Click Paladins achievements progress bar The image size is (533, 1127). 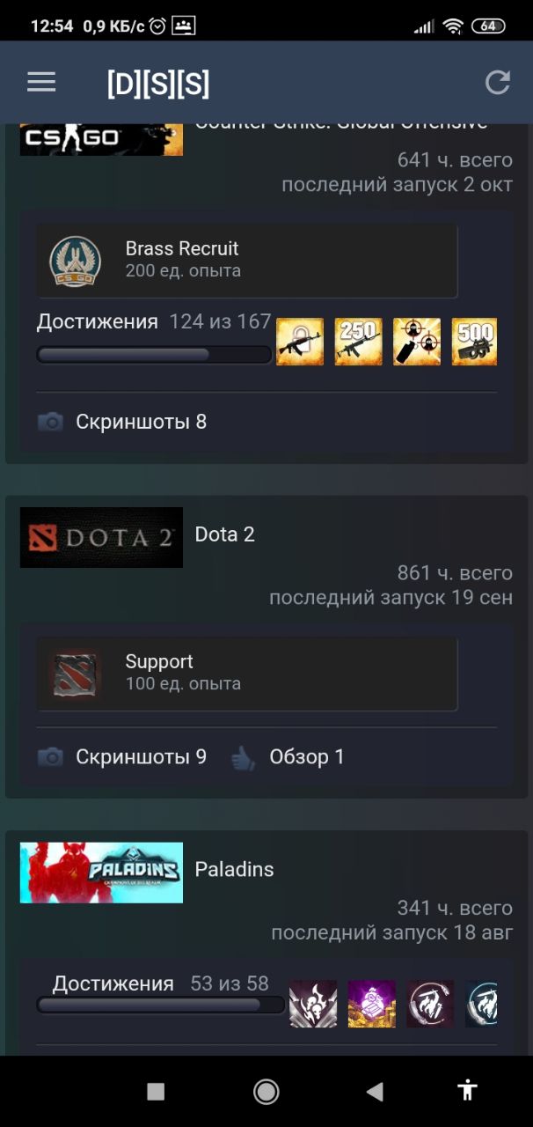tap(161, 1005)
